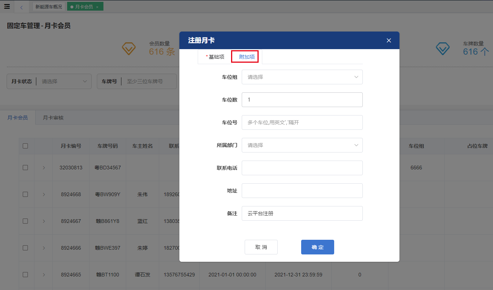Check the row for 8924666
The width and height of the screenshot is (493, 290).
point(25,248)
